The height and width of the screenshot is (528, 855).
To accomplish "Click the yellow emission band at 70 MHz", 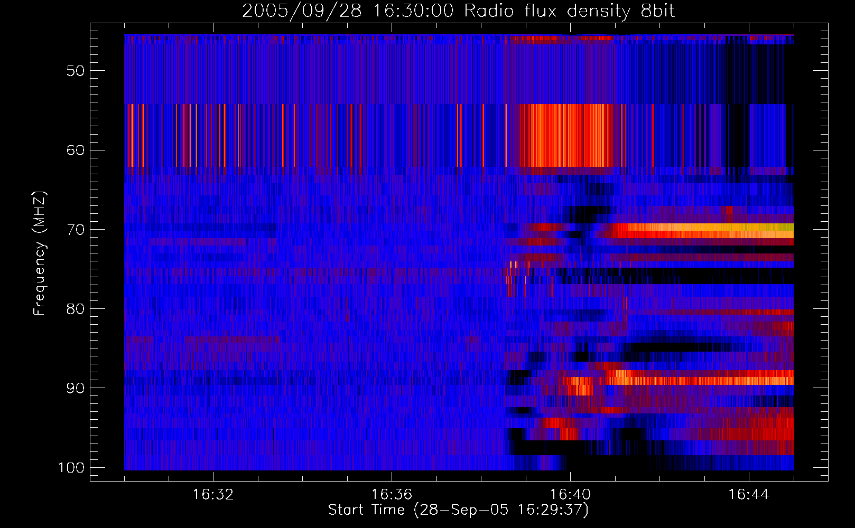I will click(703, 231).
